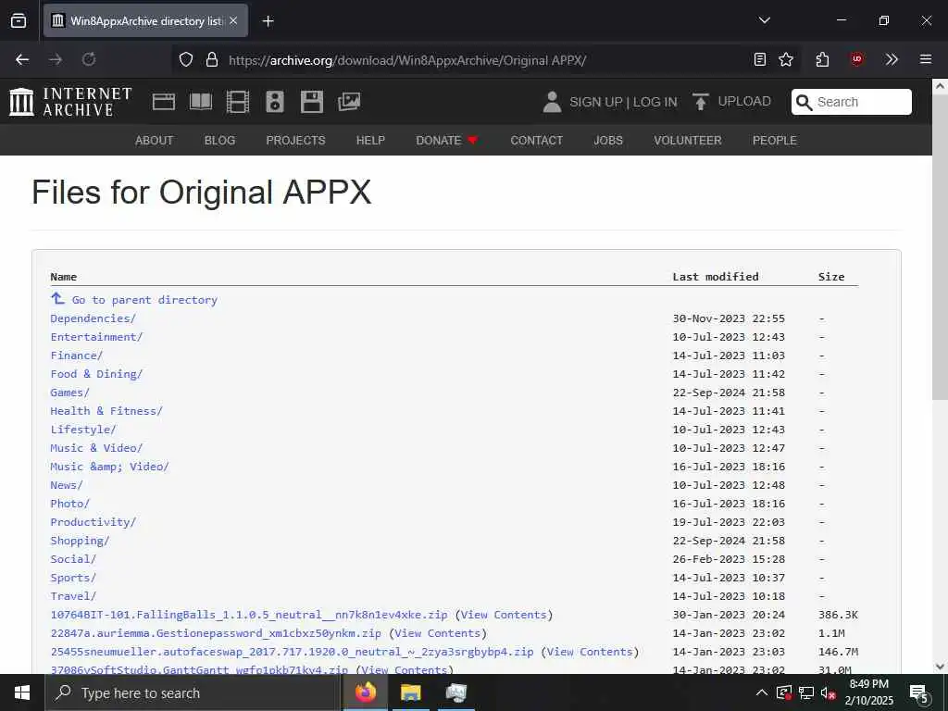Screen dimensions: 948x711
Task: List all tabs dropdown arrow
Action: point(764,20)
